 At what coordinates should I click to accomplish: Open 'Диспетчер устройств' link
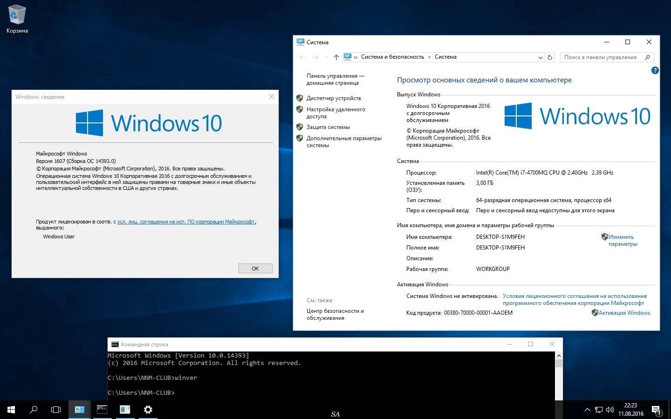pyautogui.click(x=334, y=98)
